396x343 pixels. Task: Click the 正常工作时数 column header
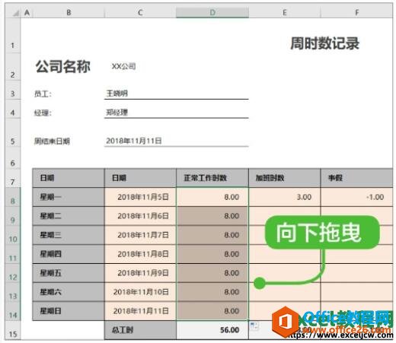tap(212, 178)
